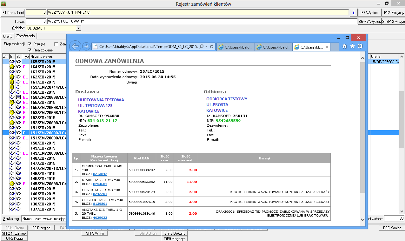Uncheck the Przyjęte checkbox
Image resolution: width=405 pixels, height=241 pixels.
30,44
